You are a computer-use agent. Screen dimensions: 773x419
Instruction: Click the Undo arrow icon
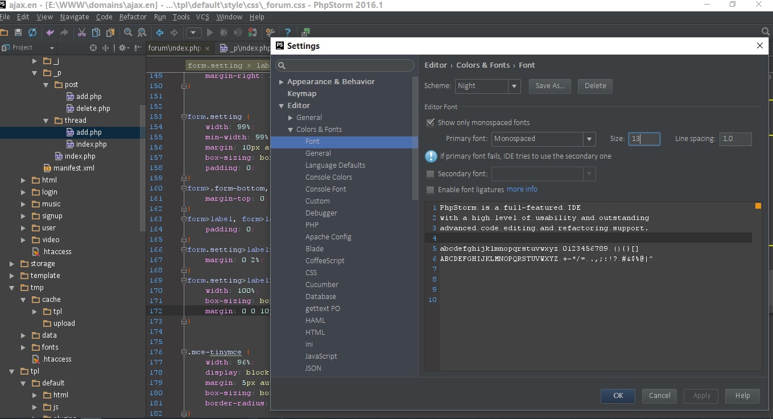pos(50,32)
